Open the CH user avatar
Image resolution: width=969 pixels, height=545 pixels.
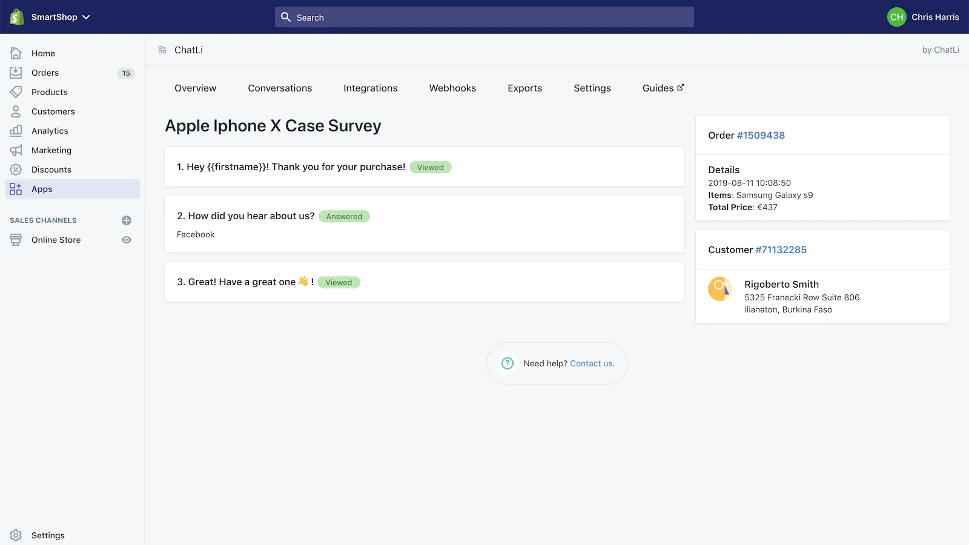point(896,17)
